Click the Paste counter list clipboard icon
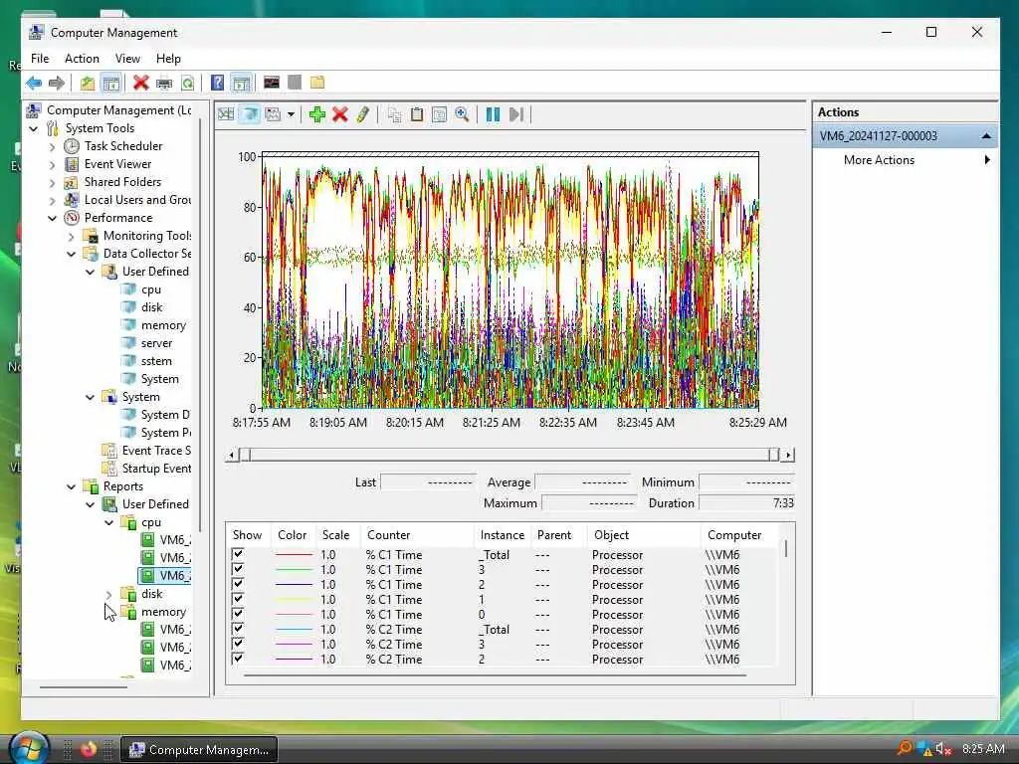This screenshot has height=764, width=1019. pyautogui.click(x=417, y=114)
